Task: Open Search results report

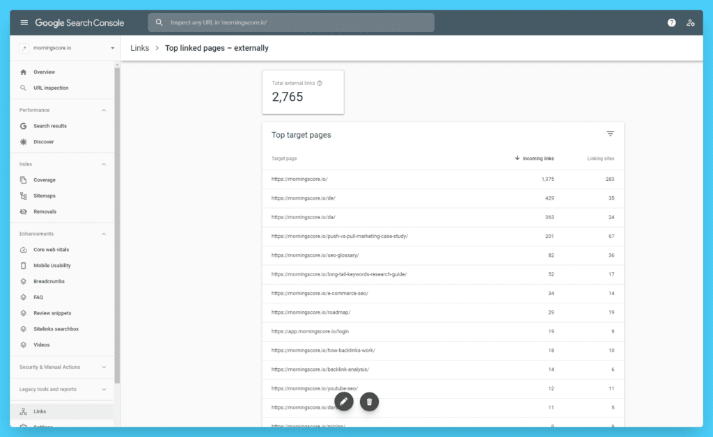Action: (x=62, y=126)
